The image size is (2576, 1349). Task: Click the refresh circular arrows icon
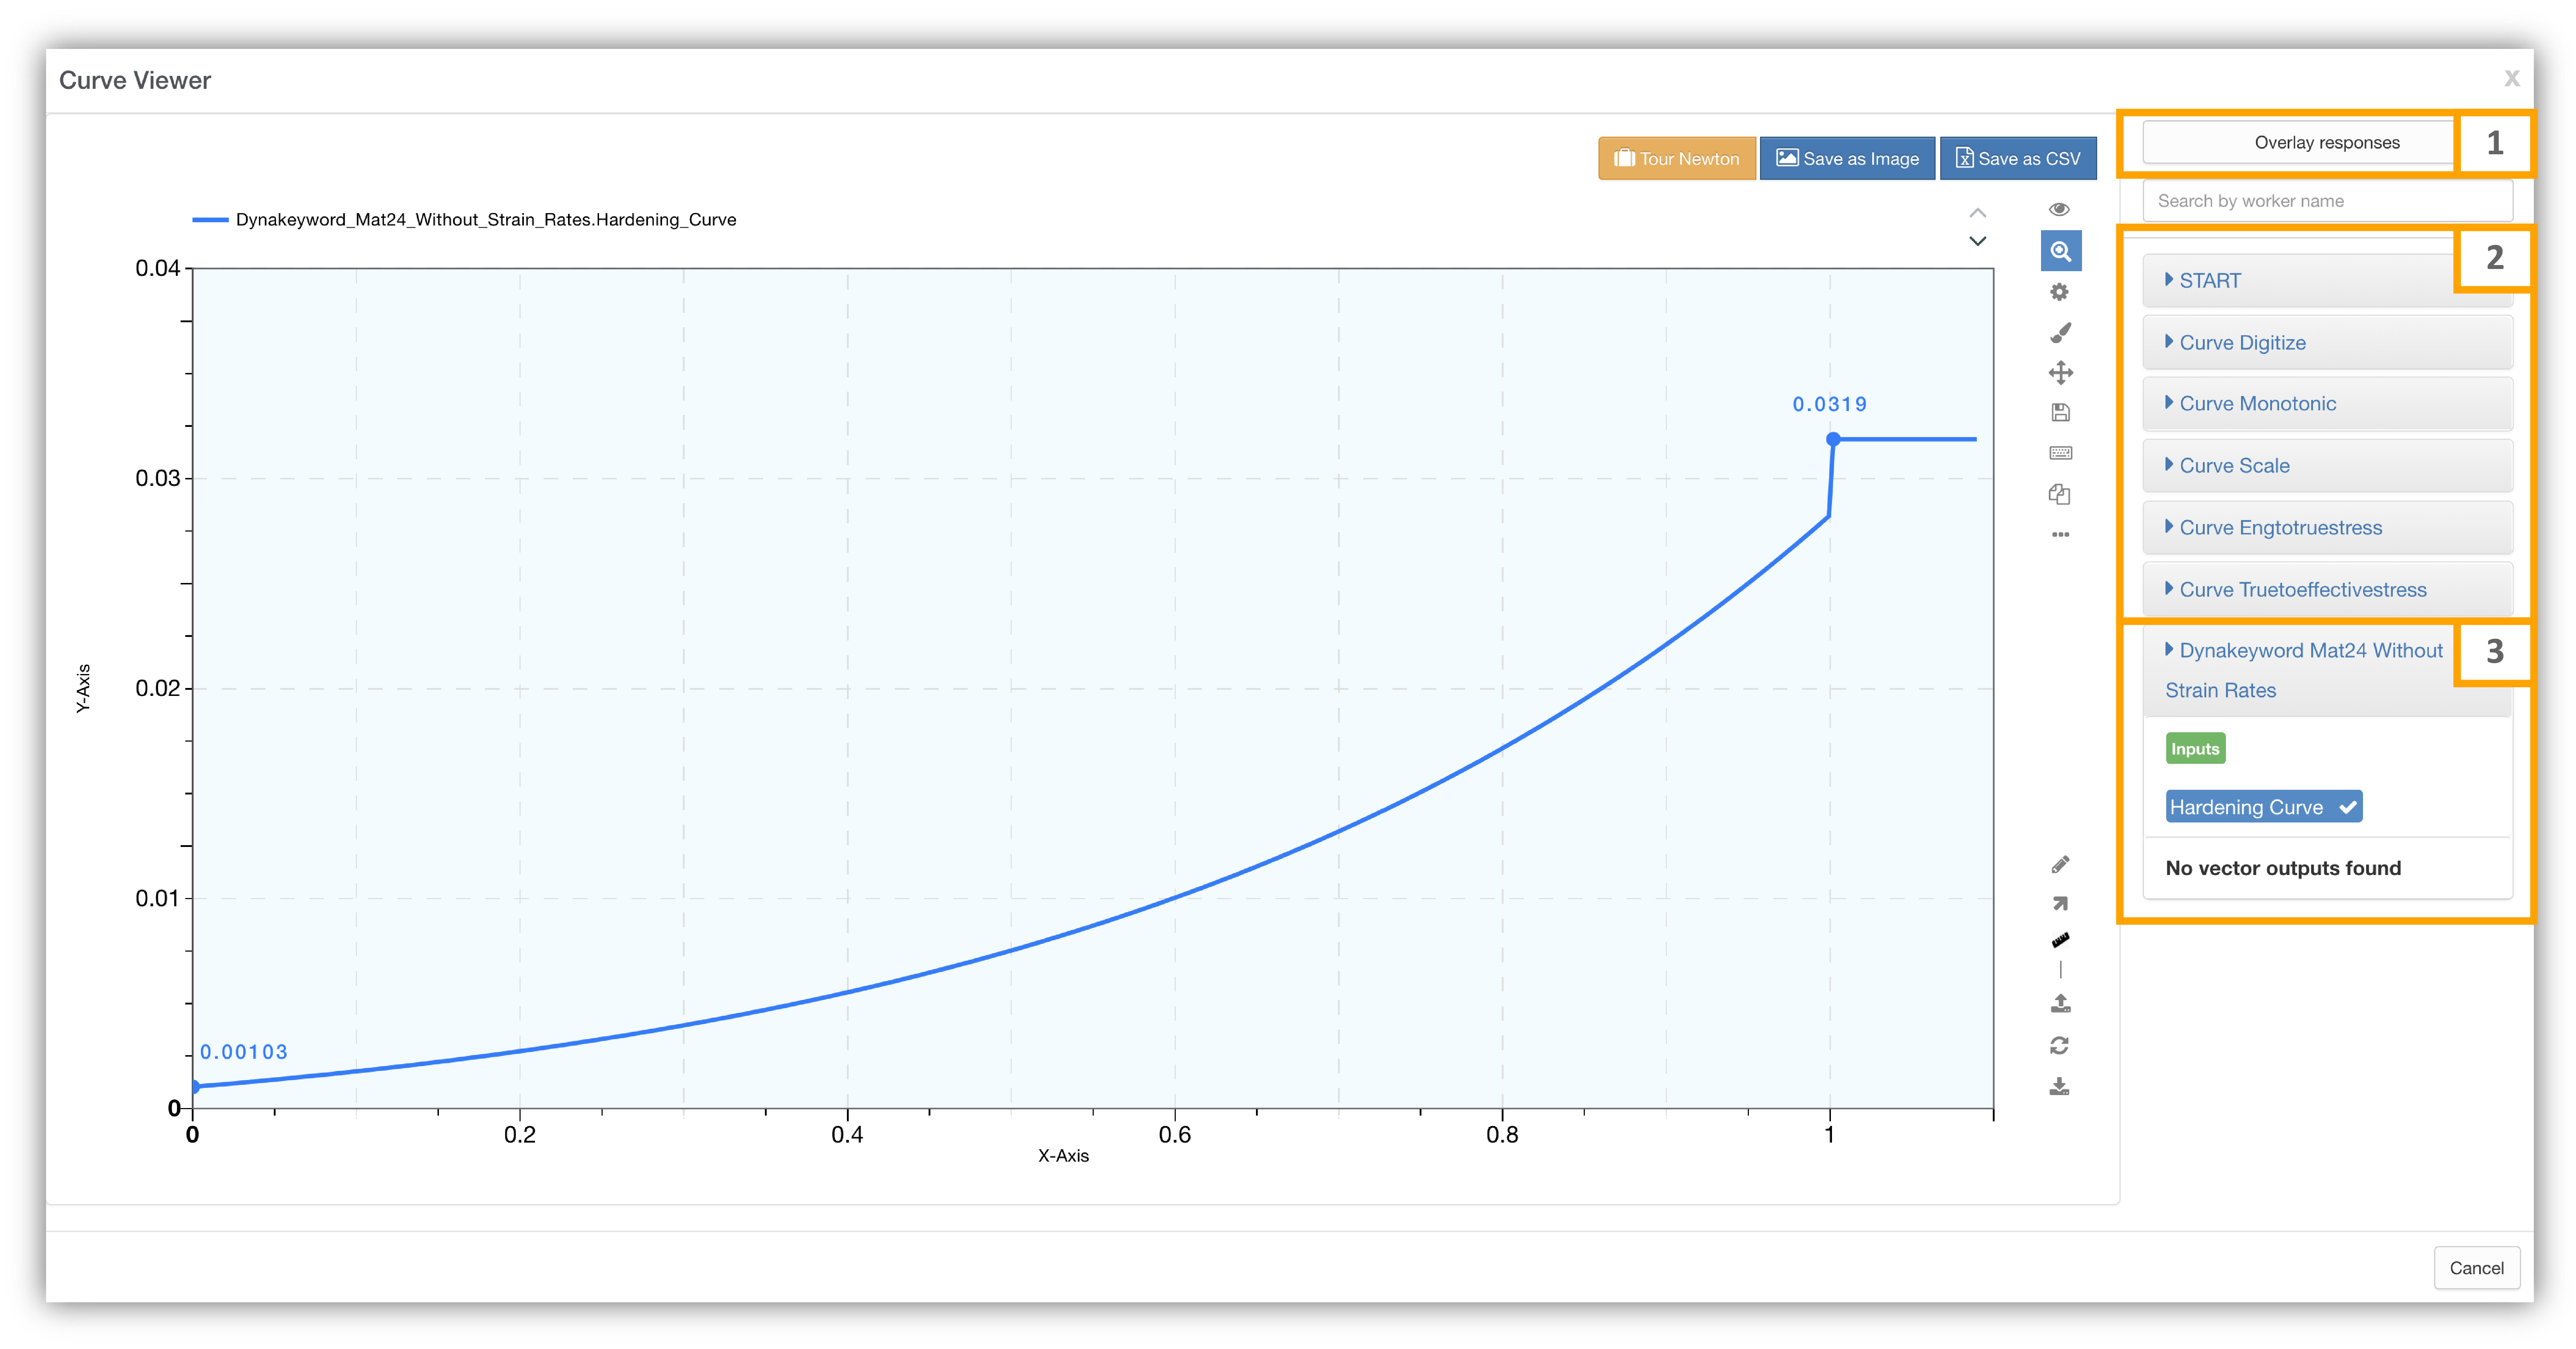(2059, 1045)
